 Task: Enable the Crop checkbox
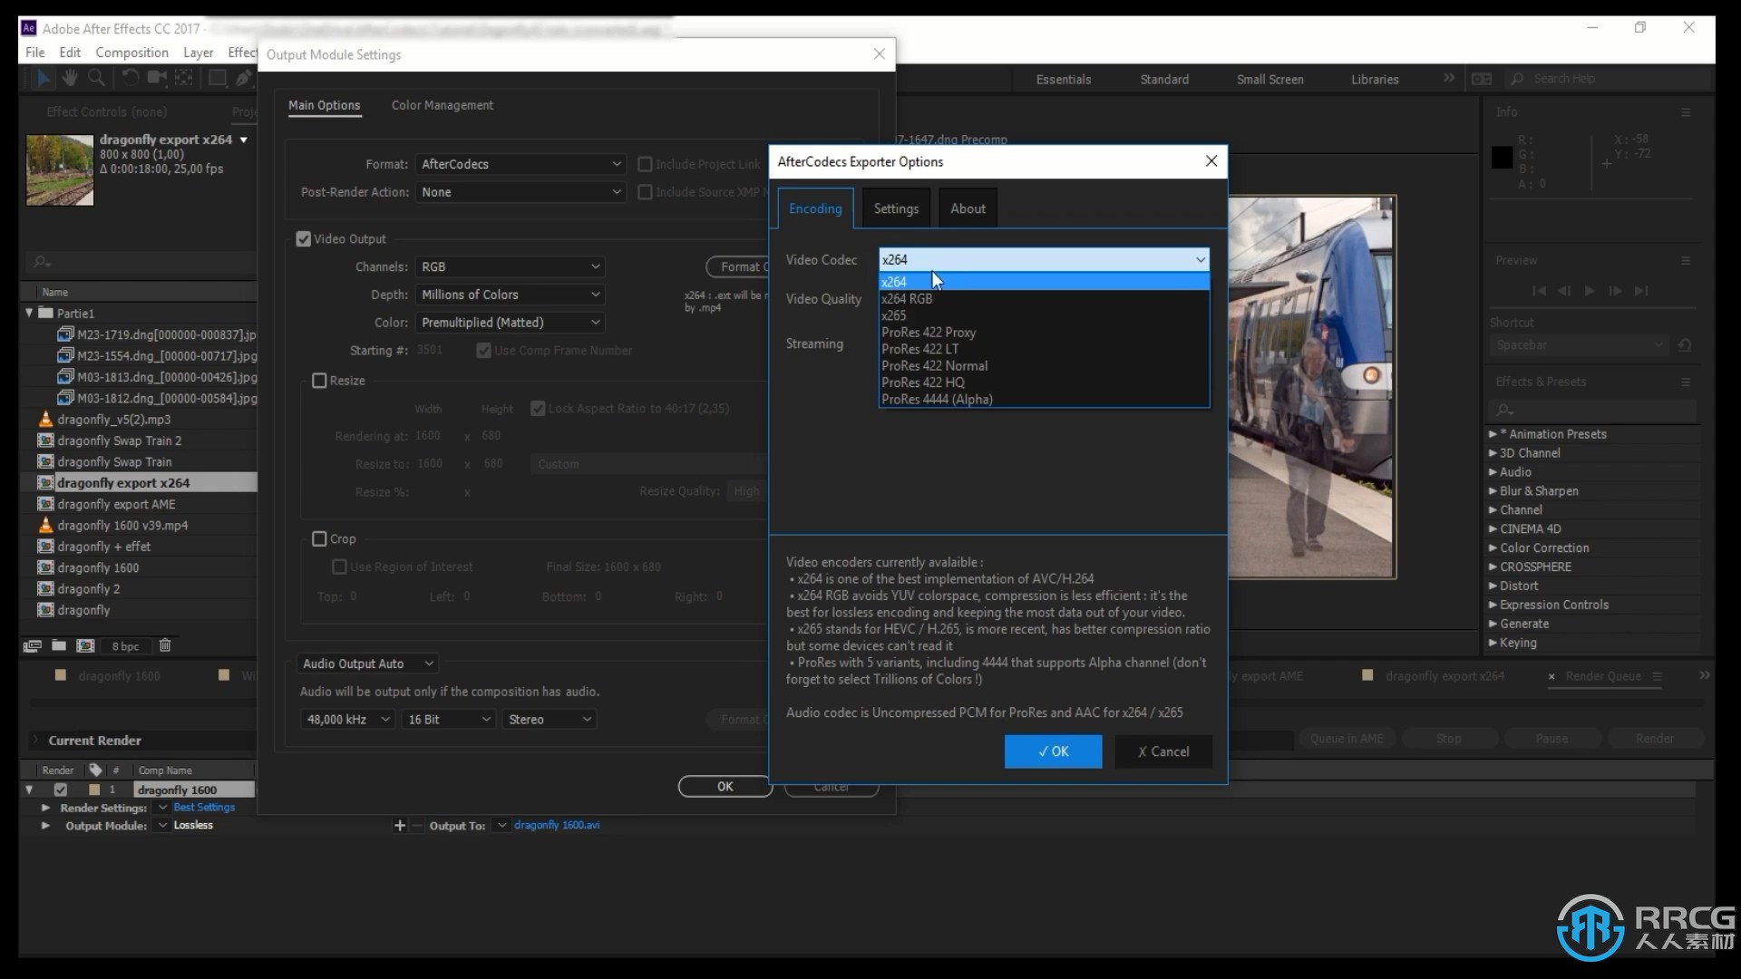click(319, 538)
